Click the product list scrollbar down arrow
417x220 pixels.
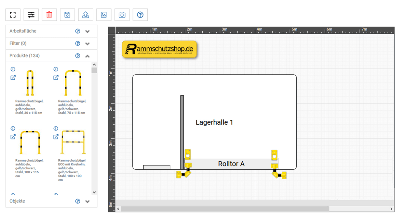coord(94,192)
